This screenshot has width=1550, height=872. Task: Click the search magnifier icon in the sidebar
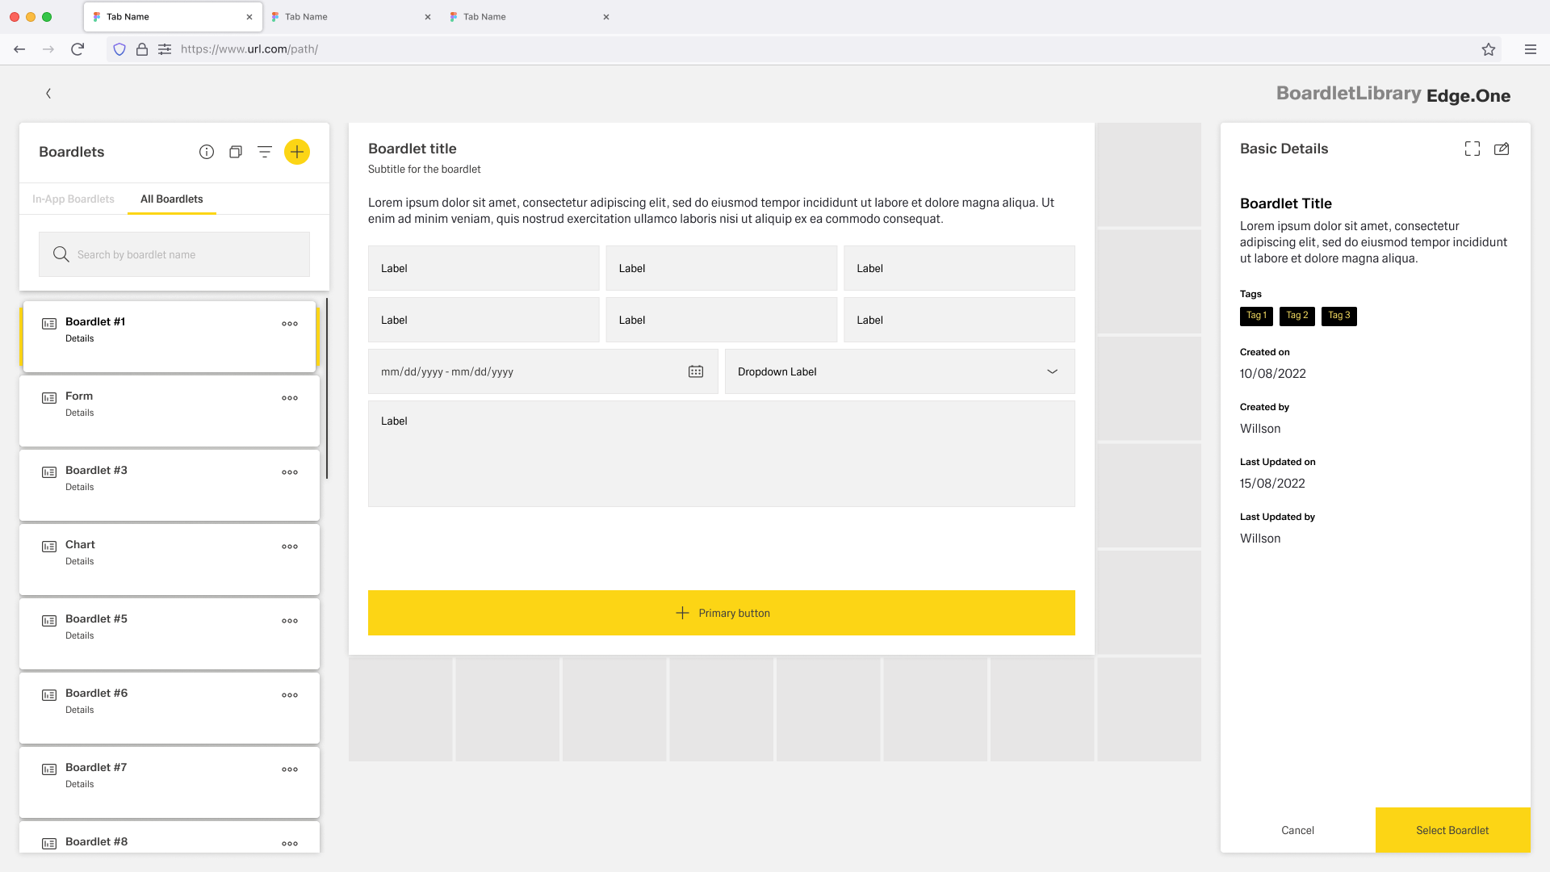click(x=61, y=254)
